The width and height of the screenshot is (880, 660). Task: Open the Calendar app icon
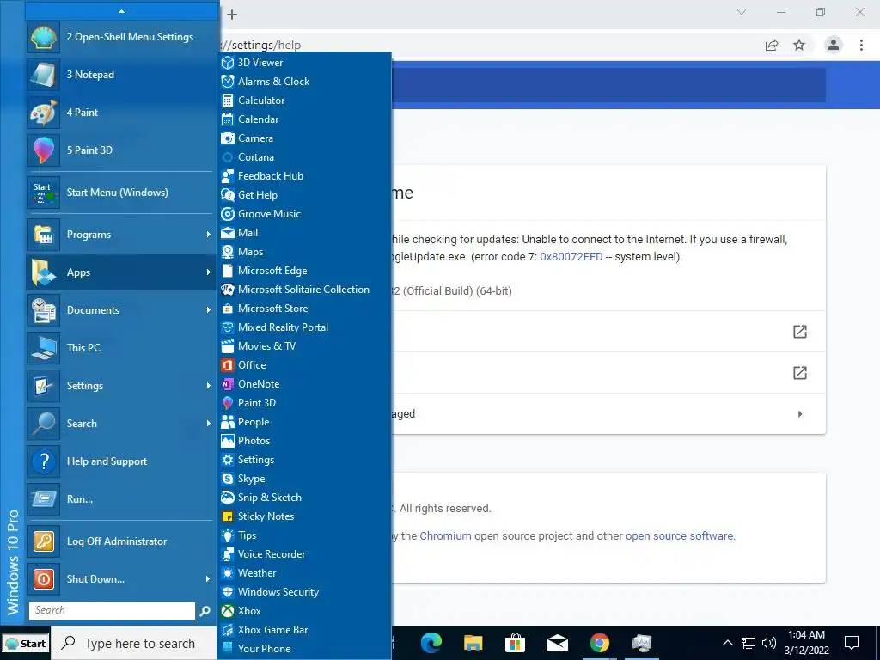[x=227, y=119]
